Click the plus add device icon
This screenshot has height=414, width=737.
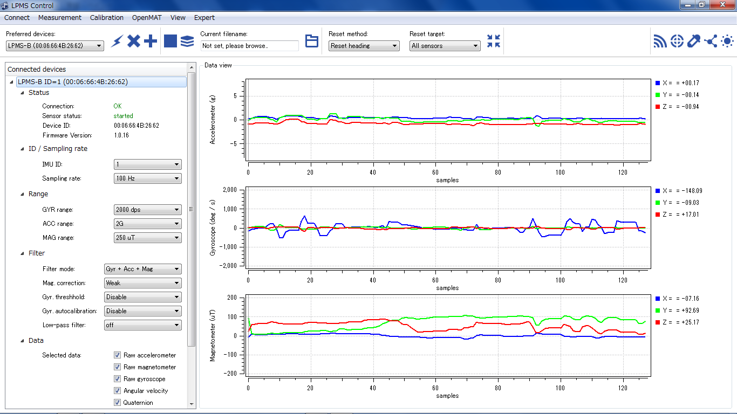click(151, 41)
